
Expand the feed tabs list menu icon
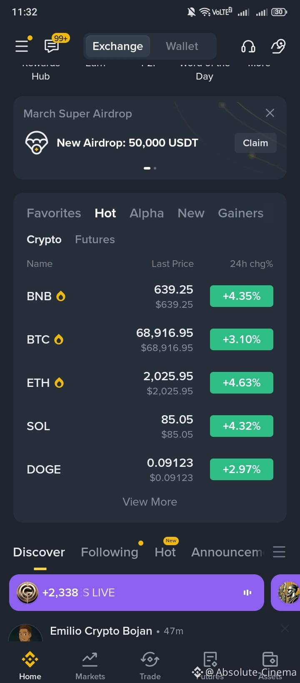pos(279,552)
